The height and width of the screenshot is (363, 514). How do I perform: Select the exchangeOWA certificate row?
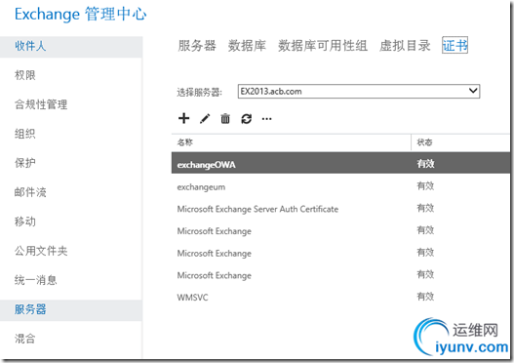pyautogui.click(x=340, y=163)
